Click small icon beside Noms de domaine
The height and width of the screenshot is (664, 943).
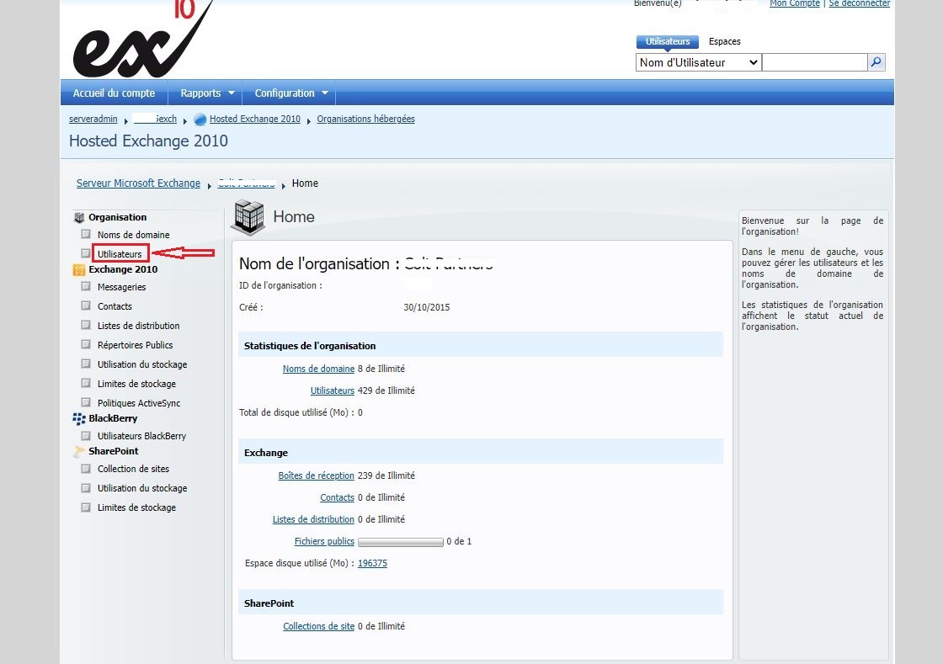86,234
